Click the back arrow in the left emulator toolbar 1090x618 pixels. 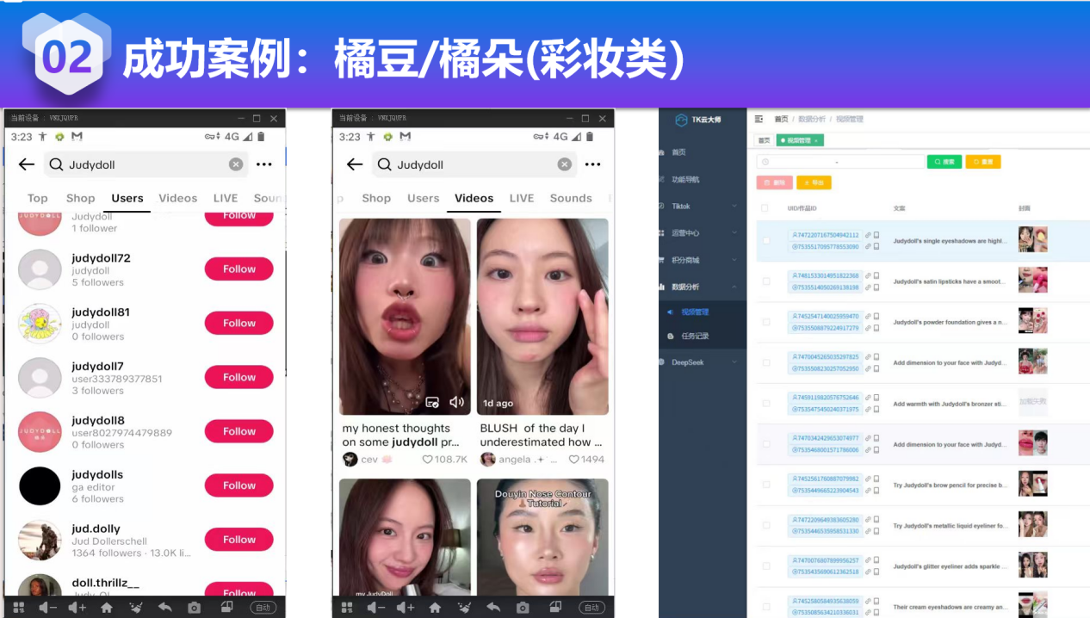[x=164, y=608]
